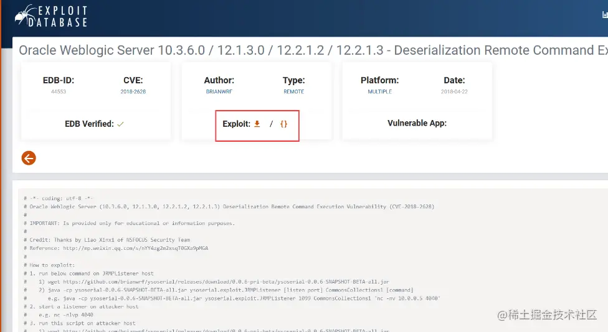Go back using the orange arrow button
Image resolution: width=608 pixels, height=332 pixels.
pyautogui.click(x=29, y=158)
